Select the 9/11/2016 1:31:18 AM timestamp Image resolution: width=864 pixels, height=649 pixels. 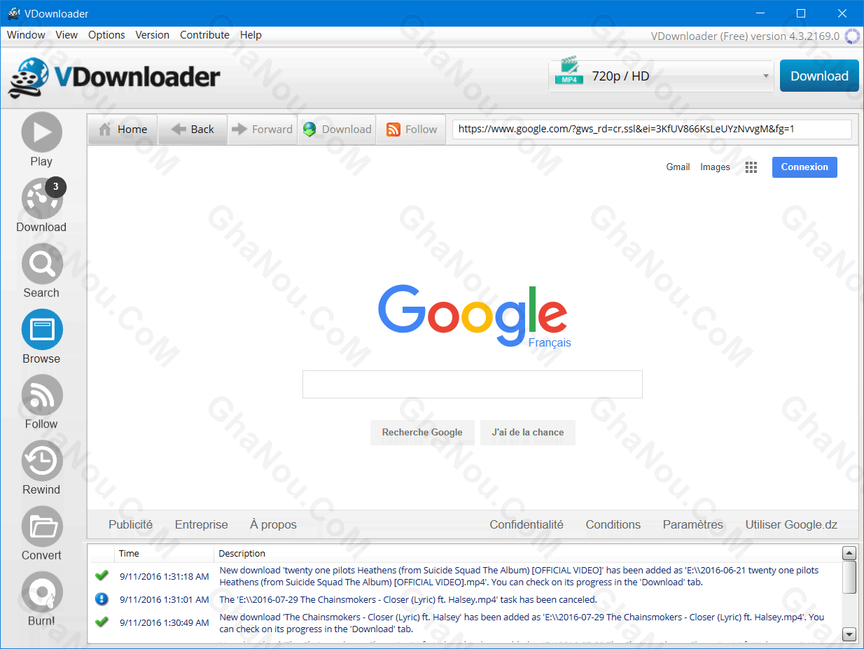(164, 576)
